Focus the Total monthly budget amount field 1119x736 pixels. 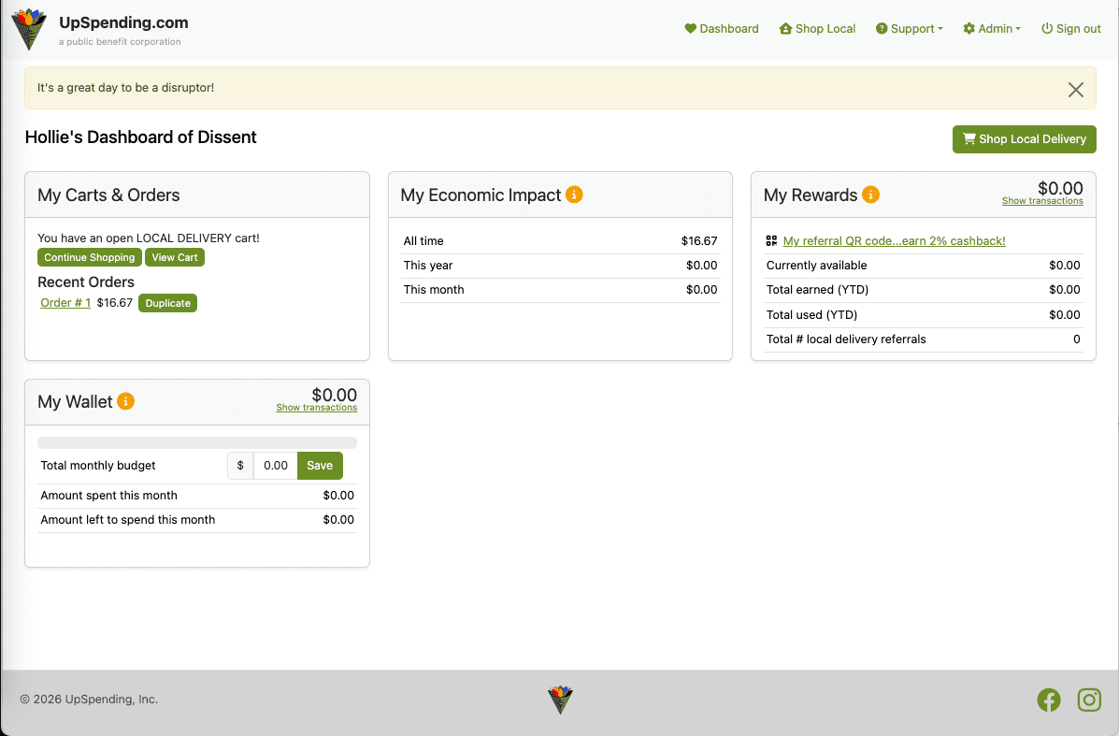tap(275, 466)
